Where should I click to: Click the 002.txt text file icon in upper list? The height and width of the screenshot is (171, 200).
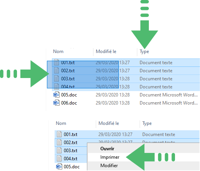click(x=57, y=70)
